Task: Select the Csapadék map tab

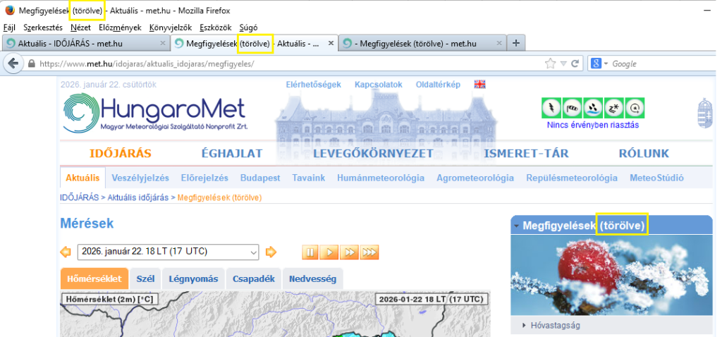Action: click(x=255, y=279)
